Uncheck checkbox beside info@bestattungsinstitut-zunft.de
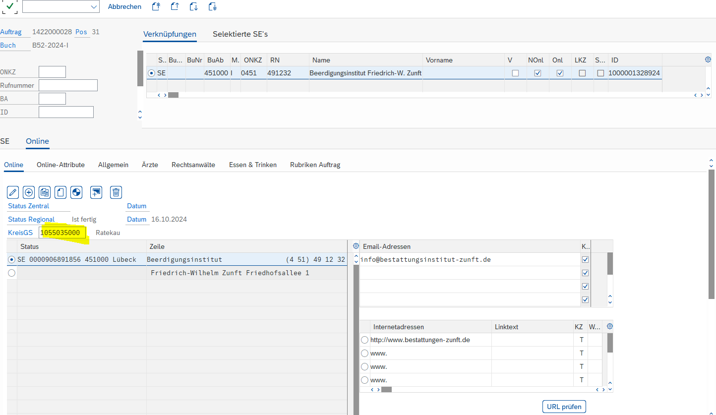This screenshot has width=716, height=415. coord(585,259)
